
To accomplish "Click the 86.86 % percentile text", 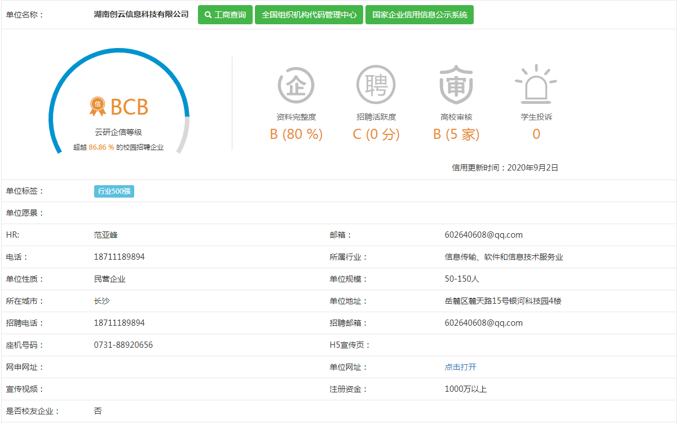I will 102,147.
